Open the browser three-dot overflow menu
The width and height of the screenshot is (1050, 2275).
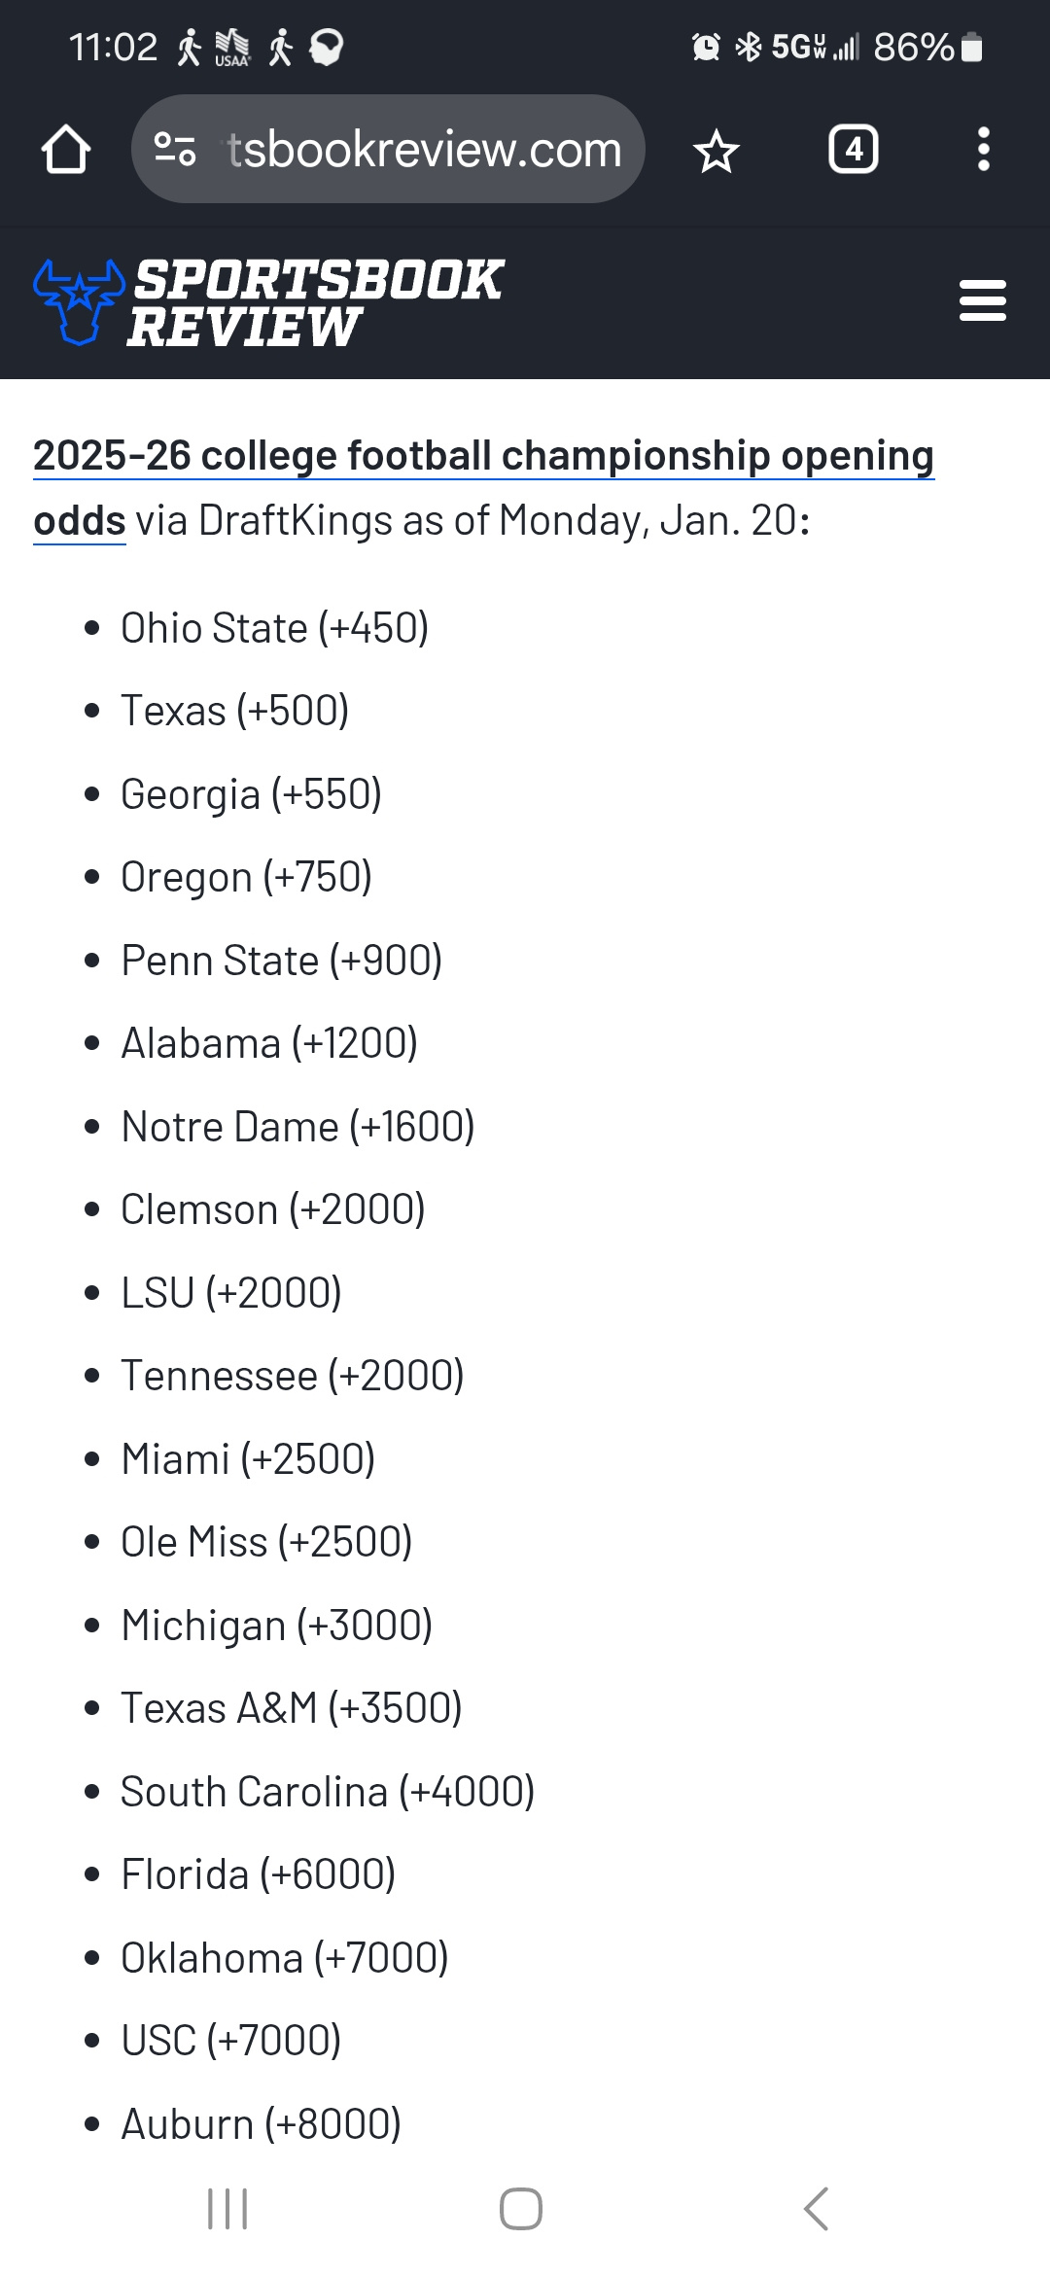coord(983,150)
